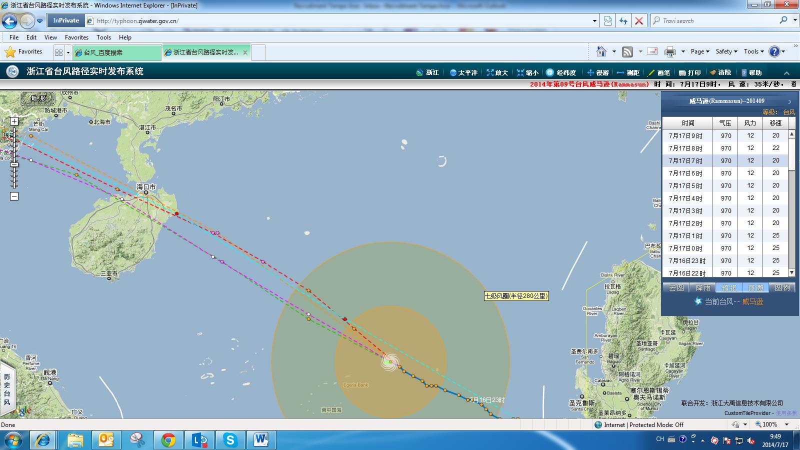Open the Favorites menu
This screenshot has width=800, height=450.
coord(76,37)
